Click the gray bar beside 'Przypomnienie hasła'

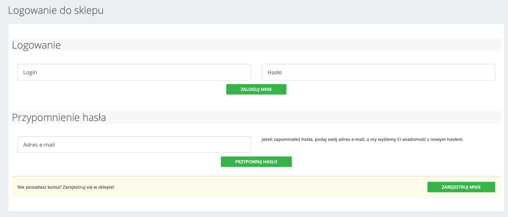303,117
